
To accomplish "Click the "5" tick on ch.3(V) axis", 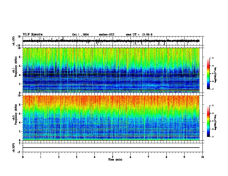I will pos(20,143).
